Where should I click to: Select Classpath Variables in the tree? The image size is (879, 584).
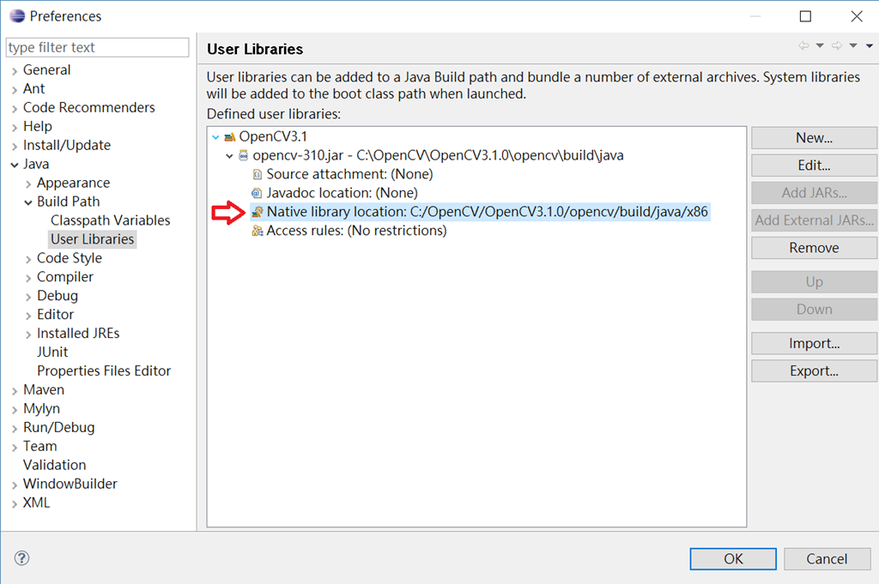[x=111, y=220]
